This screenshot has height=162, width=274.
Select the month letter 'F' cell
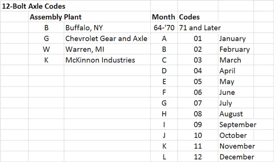164,92
